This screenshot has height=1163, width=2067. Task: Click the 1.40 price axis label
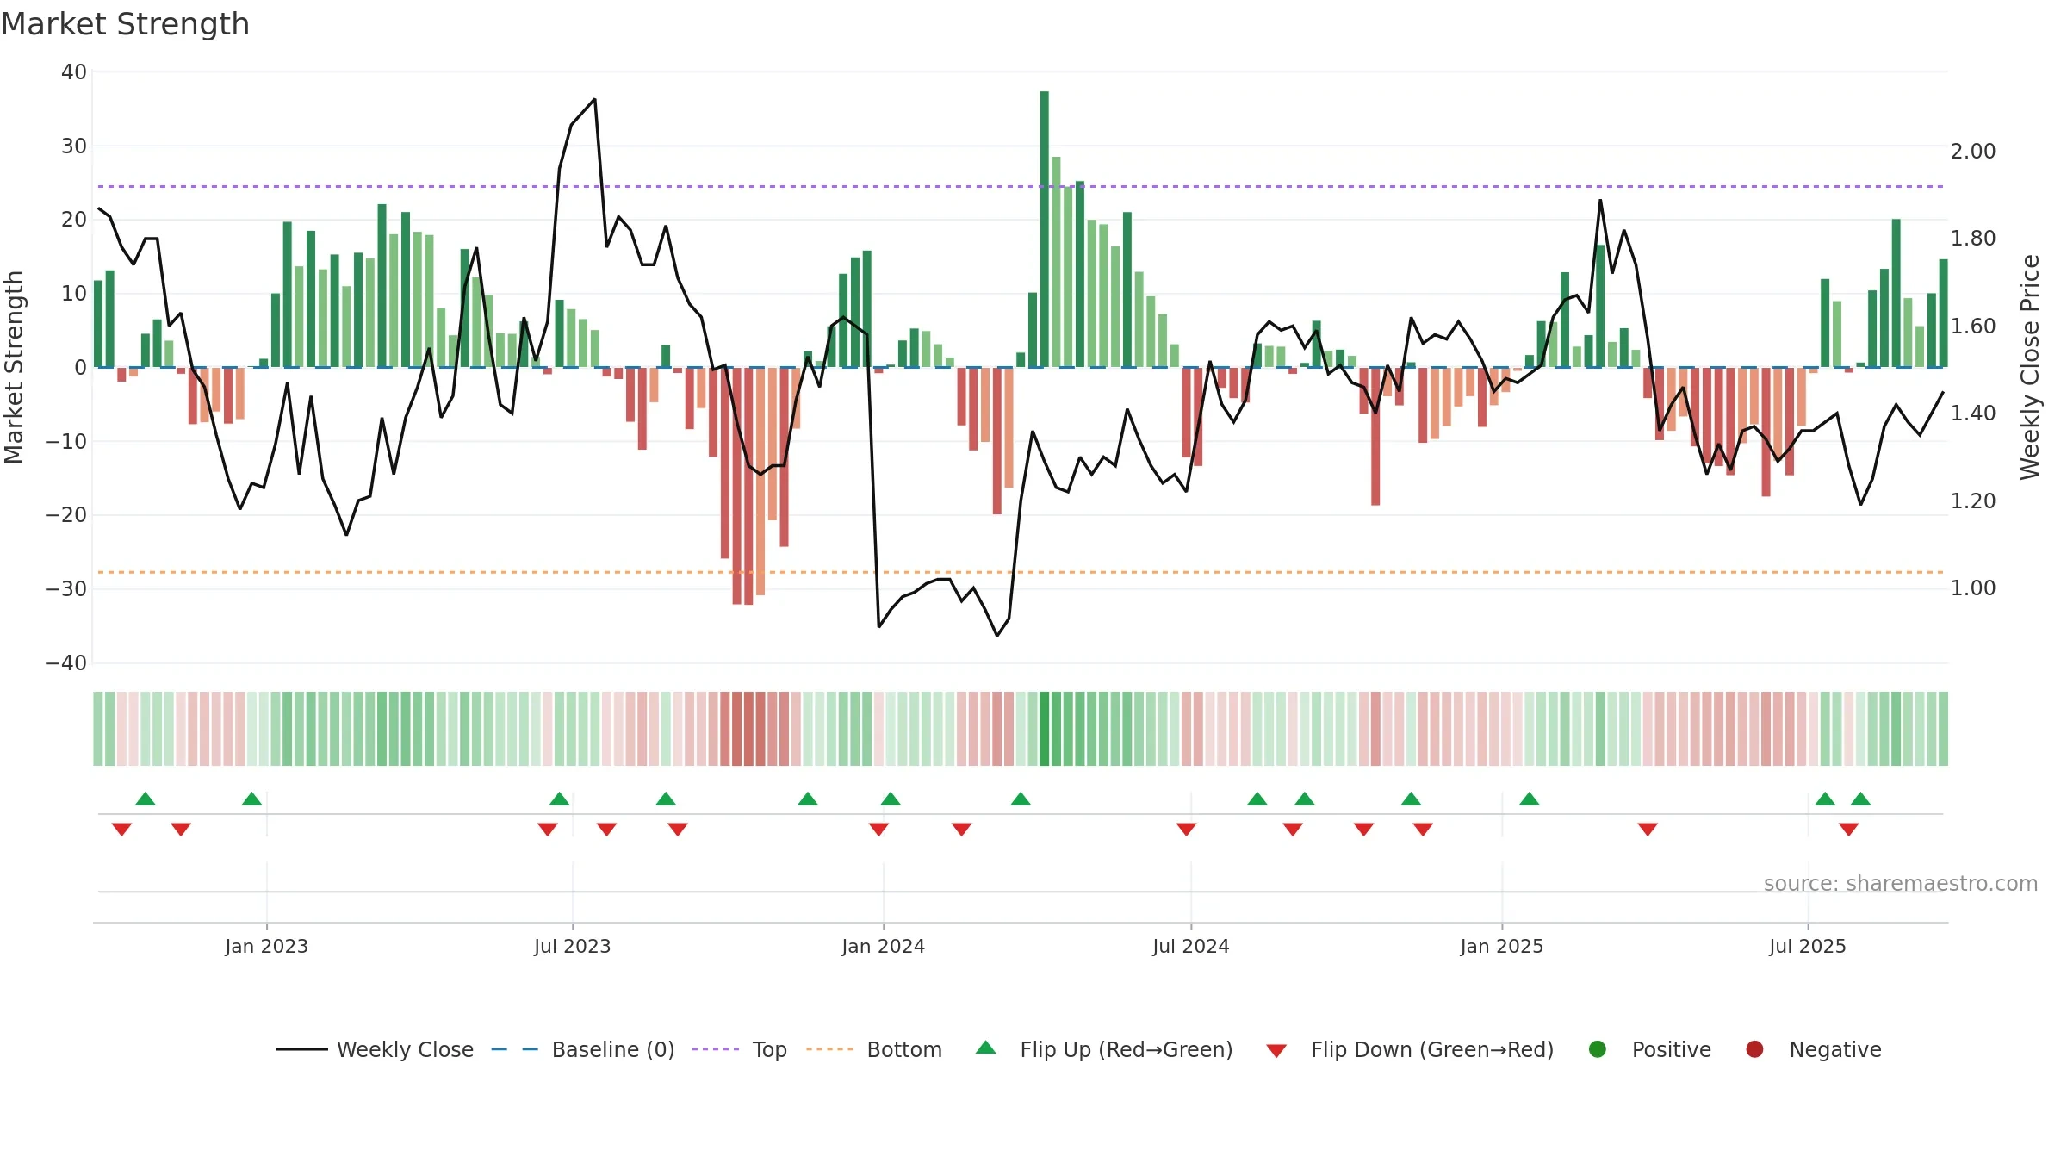pos(1973,414)
